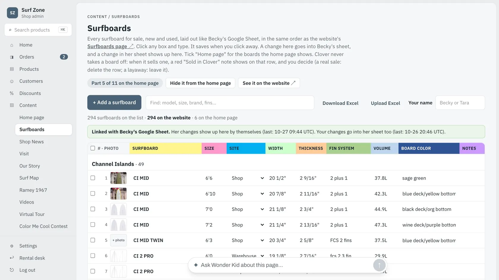
Task: Click the Home sidebar icon
Action: coord(12,45)
